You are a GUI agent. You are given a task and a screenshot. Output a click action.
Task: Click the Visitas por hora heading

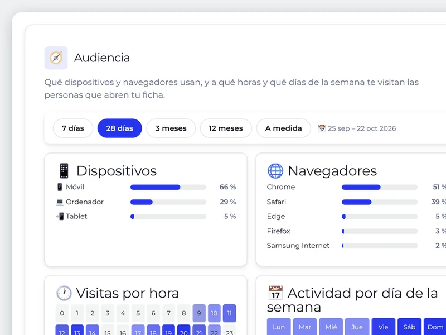pyautogui.click(x=128, y=293)
